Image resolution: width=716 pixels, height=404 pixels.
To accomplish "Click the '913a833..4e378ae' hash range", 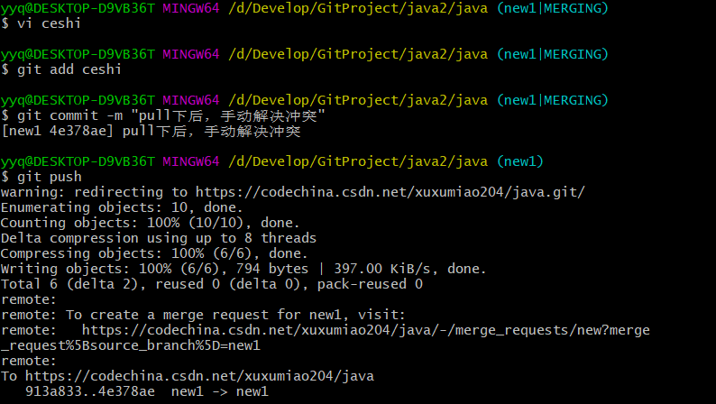I will [x=90, y=391].
